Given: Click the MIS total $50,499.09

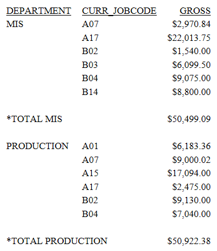Looking at the screenshot, I should pos(189,119).
